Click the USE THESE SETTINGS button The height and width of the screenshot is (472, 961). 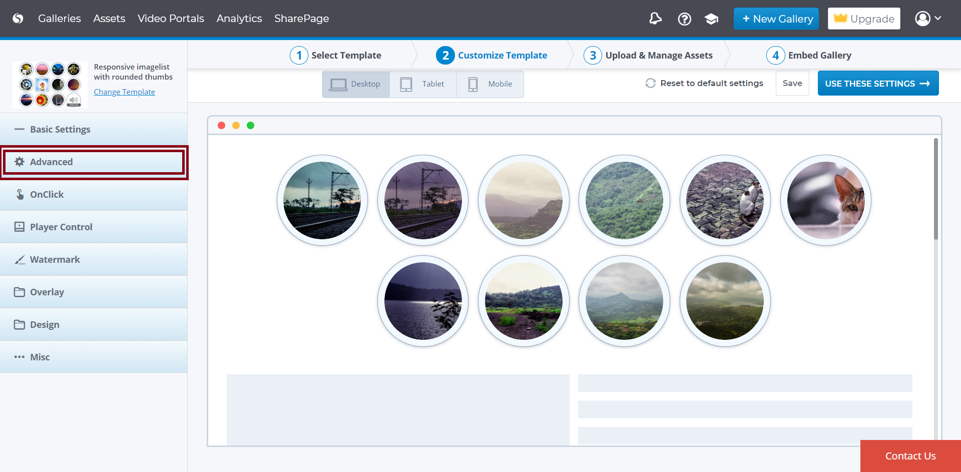click(878, 84)
